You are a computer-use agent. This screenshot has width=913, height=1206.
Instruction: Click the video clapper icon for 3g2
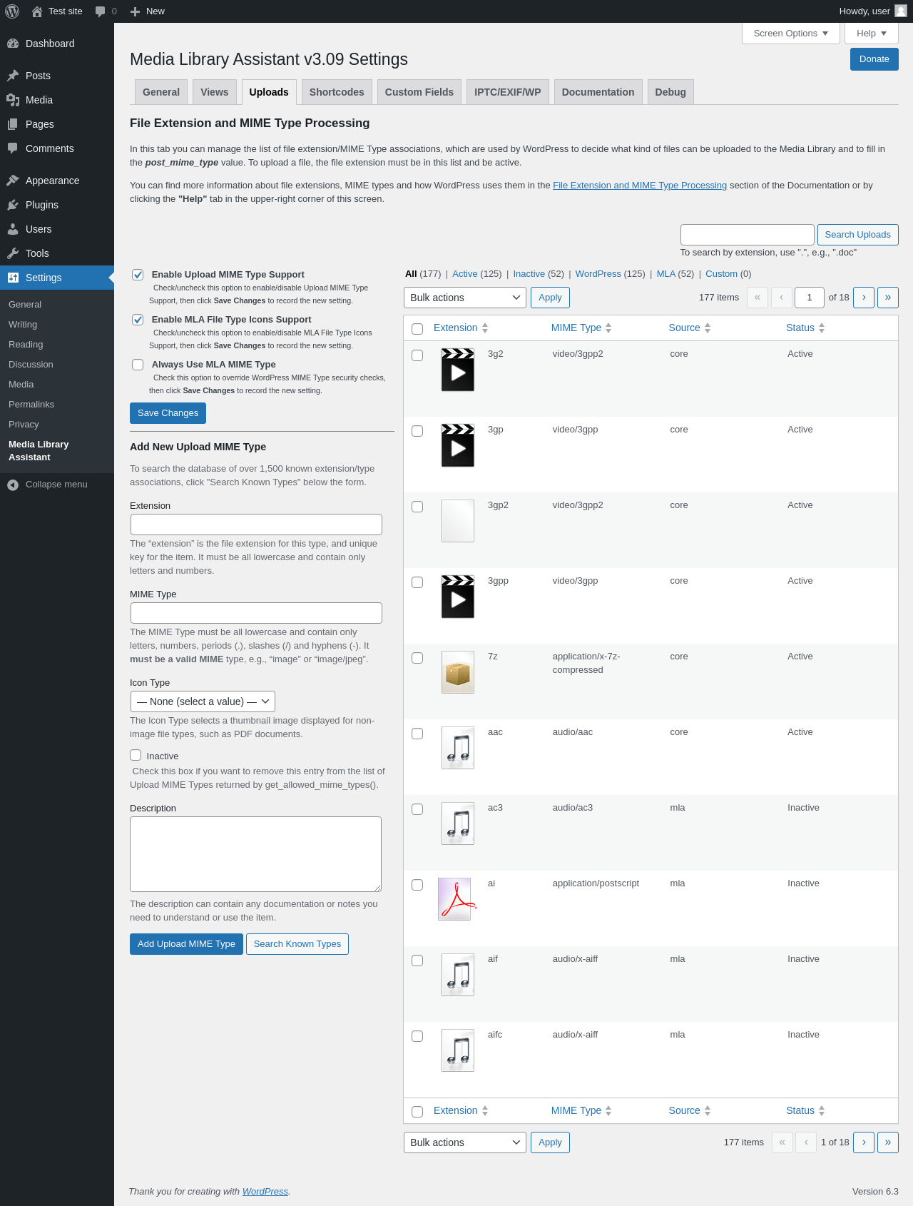click(458, 370)
